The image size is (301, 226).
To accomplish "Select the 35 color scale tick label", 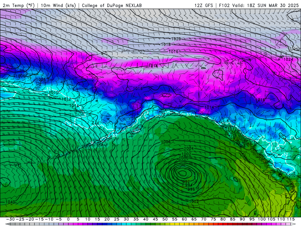I will click(136, 219).
